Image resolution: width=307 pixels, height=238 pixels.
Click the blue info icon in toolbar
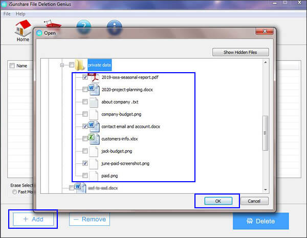pos(115,27)
